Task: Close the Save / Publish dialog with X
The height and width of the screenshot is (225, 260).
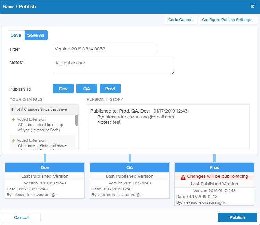Action: tap(252, 7)
